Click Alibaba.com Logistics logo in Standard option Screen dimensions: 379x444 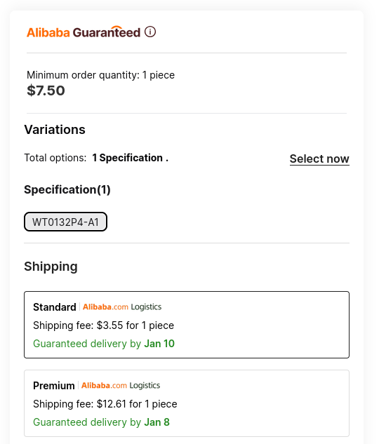click(x=122, y=307)
